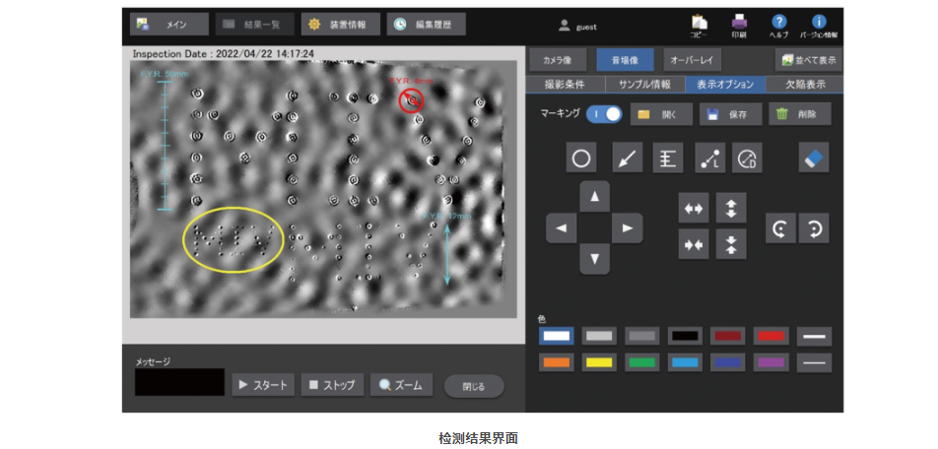Shrink marking vertically
This screenshot has width=938, height=449.
pyautogui.click(x=731, y=244)
